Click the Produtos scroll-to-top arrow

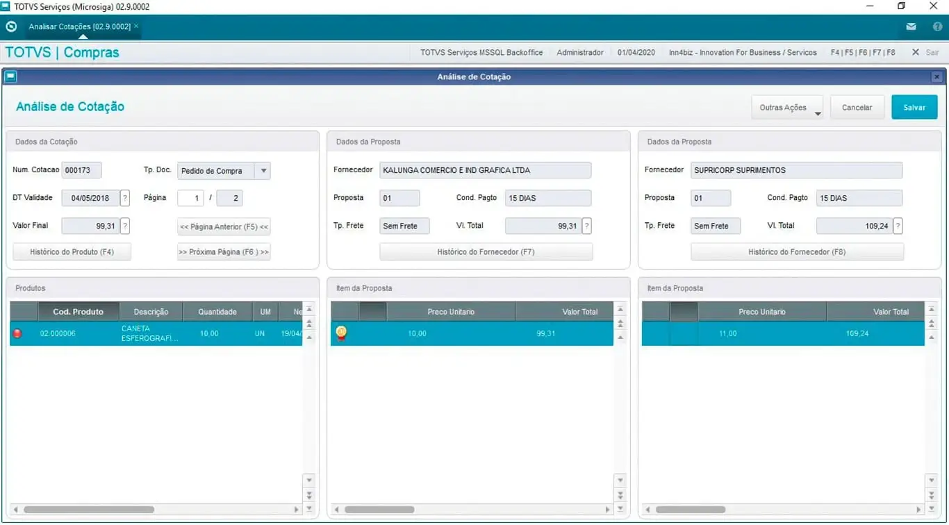(310, 308)
